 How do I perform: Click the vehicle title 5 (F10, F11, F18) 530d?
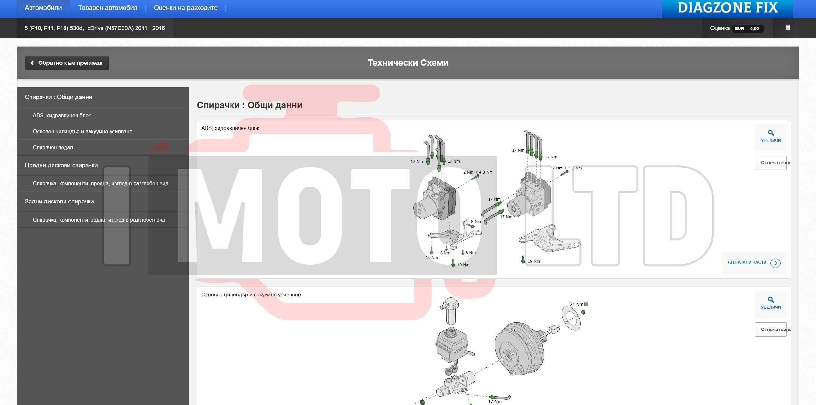tap(95, 28)
